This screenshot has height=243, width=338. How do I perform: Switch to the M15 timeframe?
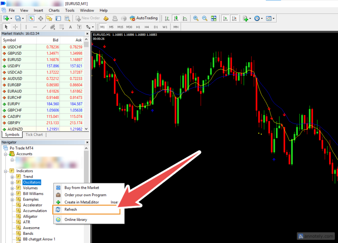[120, 27]
